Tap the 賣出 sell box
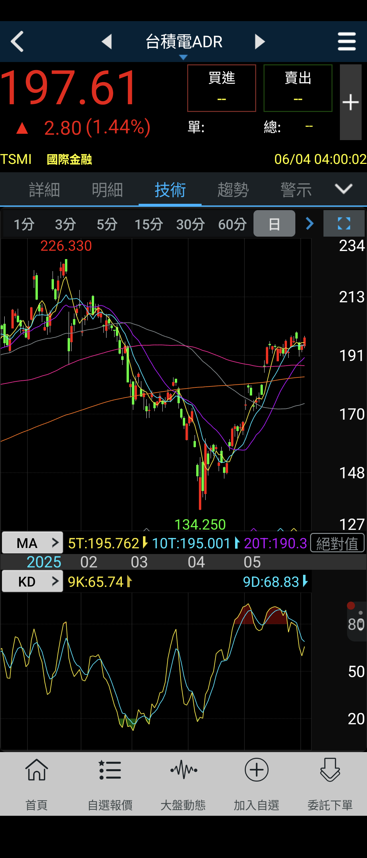Image resolution: width=367 pixels, height=858 pixels. tap(298, 88)
